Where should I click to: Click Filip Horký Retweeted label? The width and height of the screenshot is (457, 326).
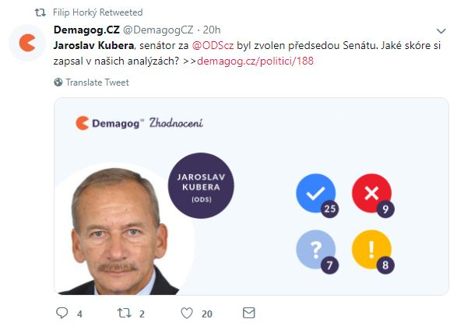(x=97, y=12)
